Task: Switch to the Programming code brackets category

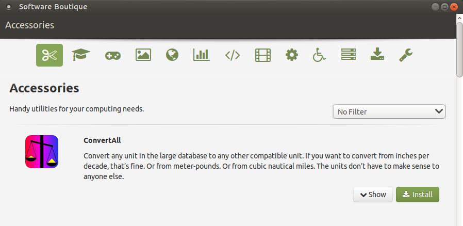Action: pos(233,55)
